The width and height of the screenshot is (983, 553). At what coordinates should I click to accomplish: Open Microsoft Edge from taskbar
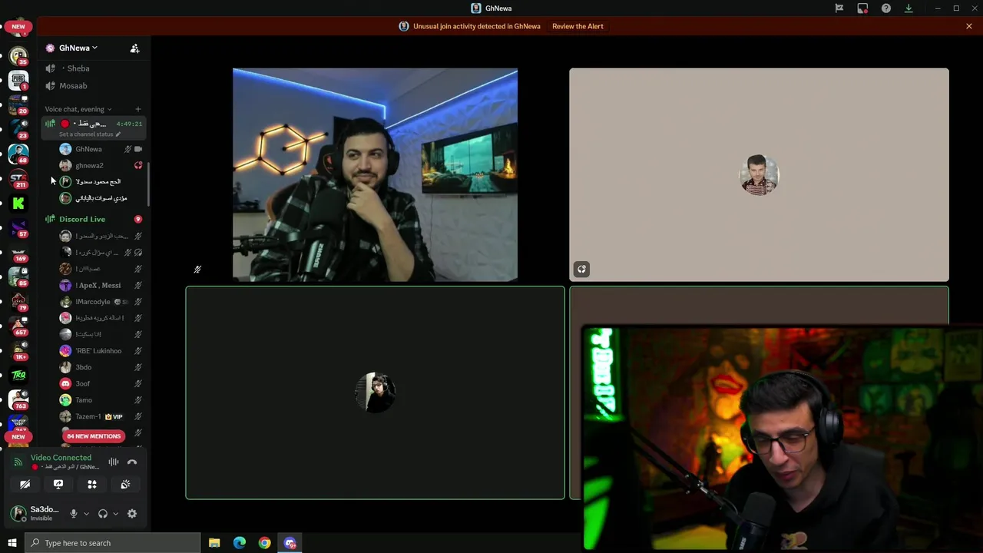pos(240,543)
